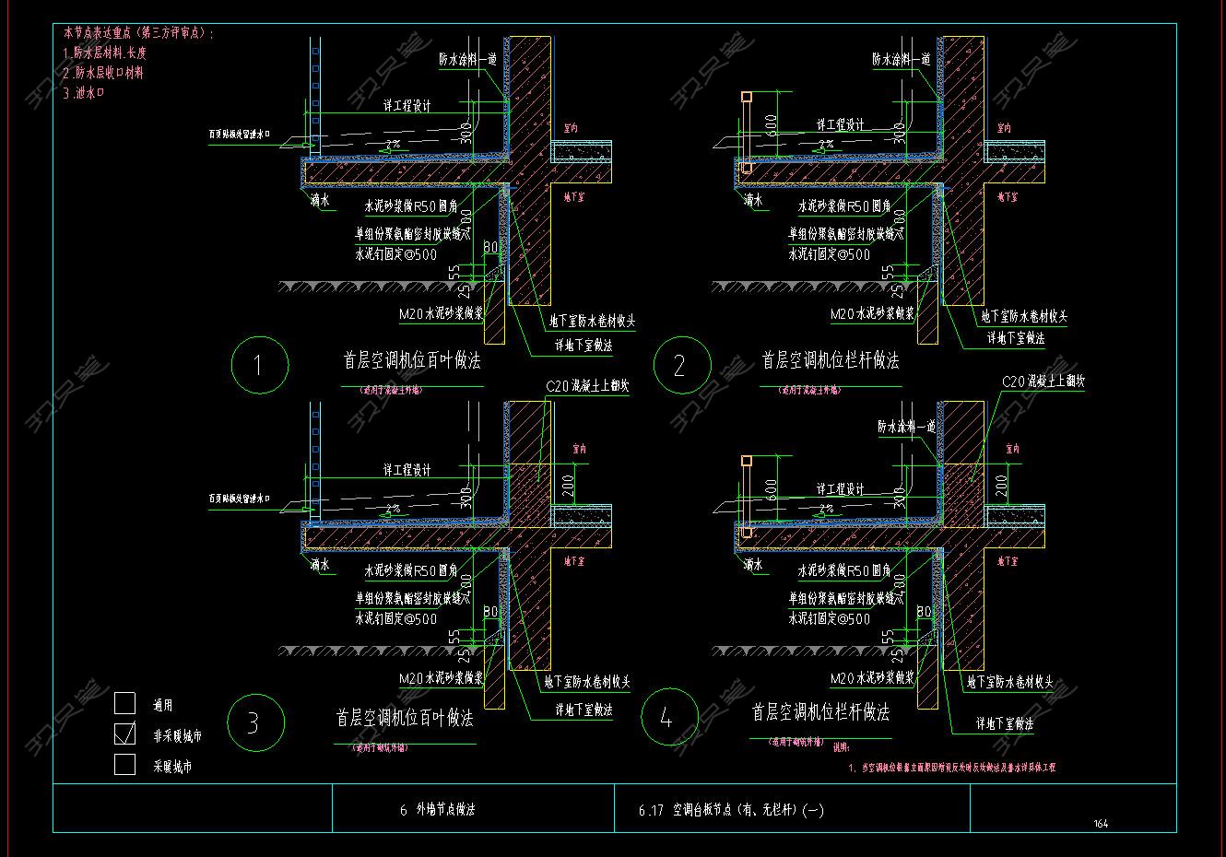Click detail number 2 circle marker
Viewport: 1226px width, 857px height.
681,366
